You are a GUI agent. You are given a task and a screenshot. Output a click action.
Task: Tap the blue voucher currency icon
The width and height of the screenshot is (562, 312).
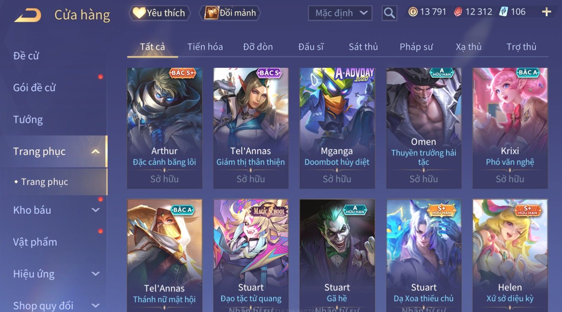pos(503,12)
